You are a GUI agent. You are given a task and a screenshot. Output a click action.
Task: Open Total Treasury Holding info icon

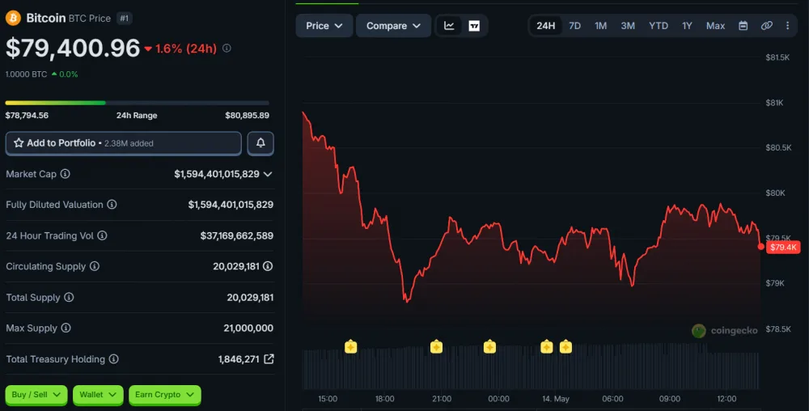[113, 358]
